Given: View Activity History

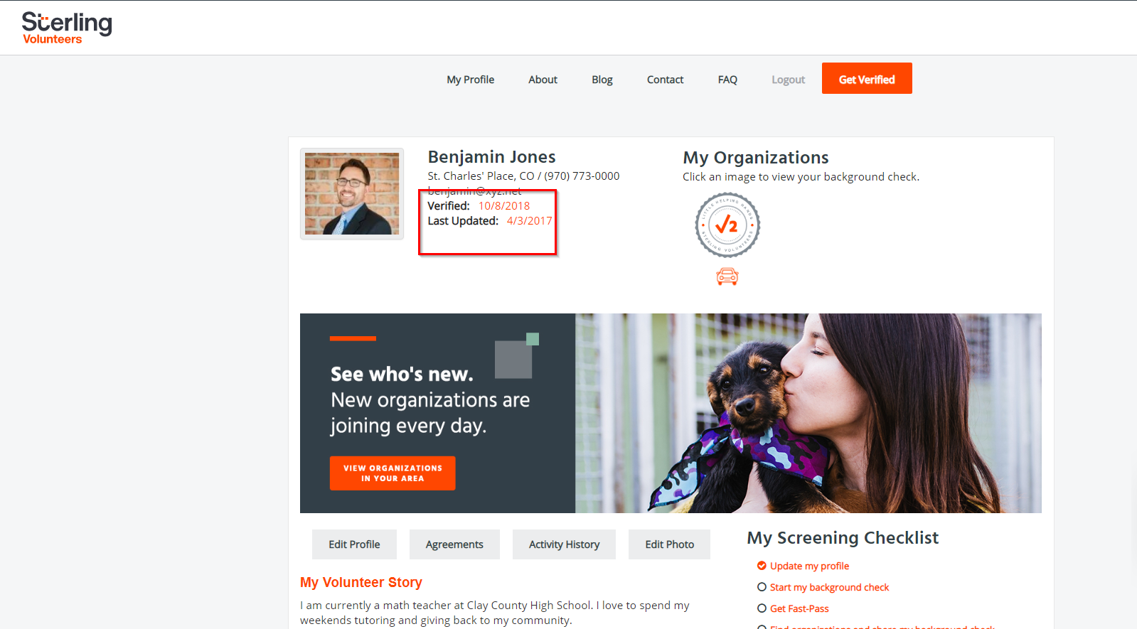Looking at the screenshot, I should click(564, 544).
